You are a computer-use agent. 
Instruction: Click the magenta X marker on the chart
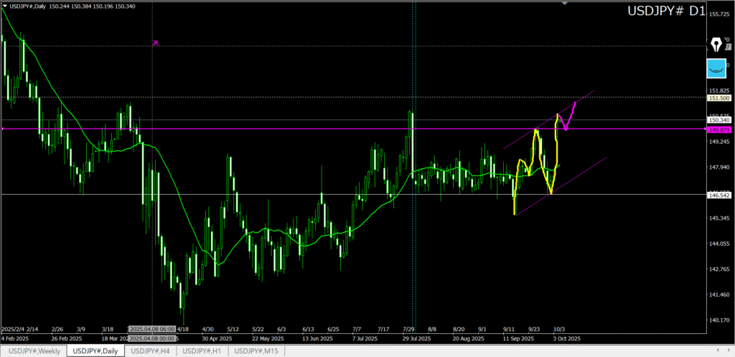[x=156, y=43]
